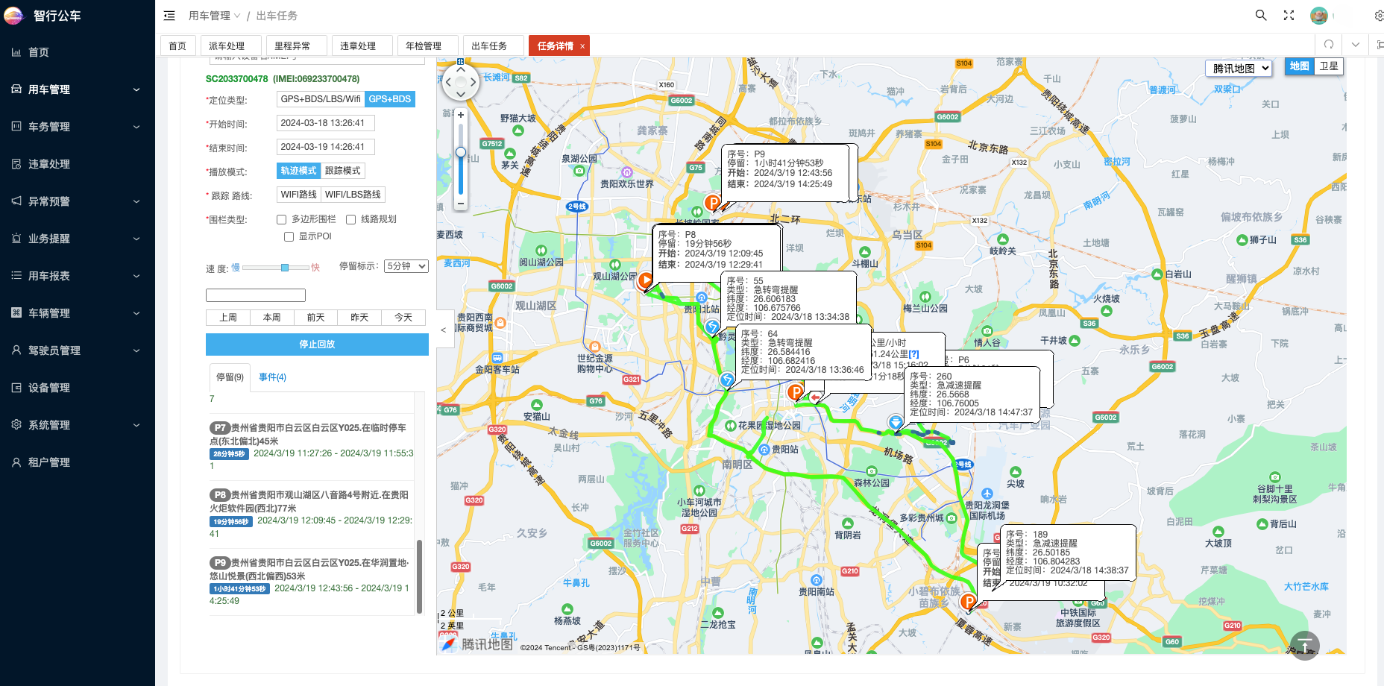Viewport: 1384px width, 686px height.
Task: Open the 停留(9) tab
Action: pos(230,377)
